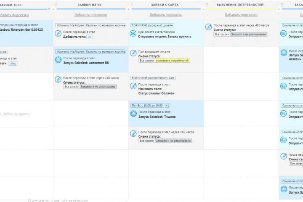Click "Пн - Вс с 10:00 до 19:00" schedule tag
Image resolution: width=303 pixels, height=202 pixels.
[x=147, y=106]
